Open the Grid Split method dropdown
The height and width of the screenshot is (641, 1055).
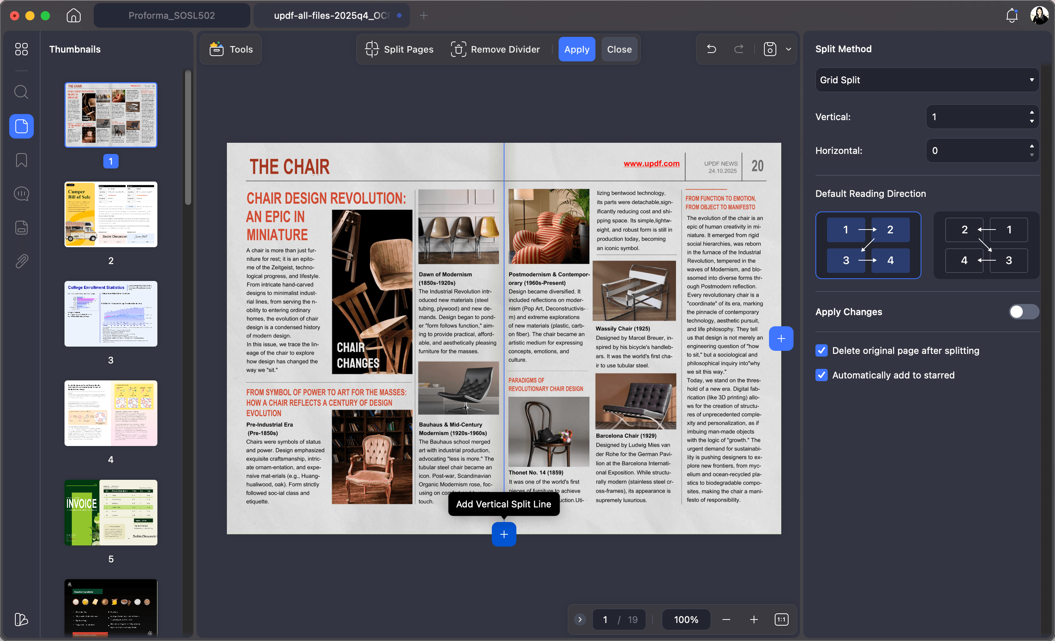[x=926, y=79]
